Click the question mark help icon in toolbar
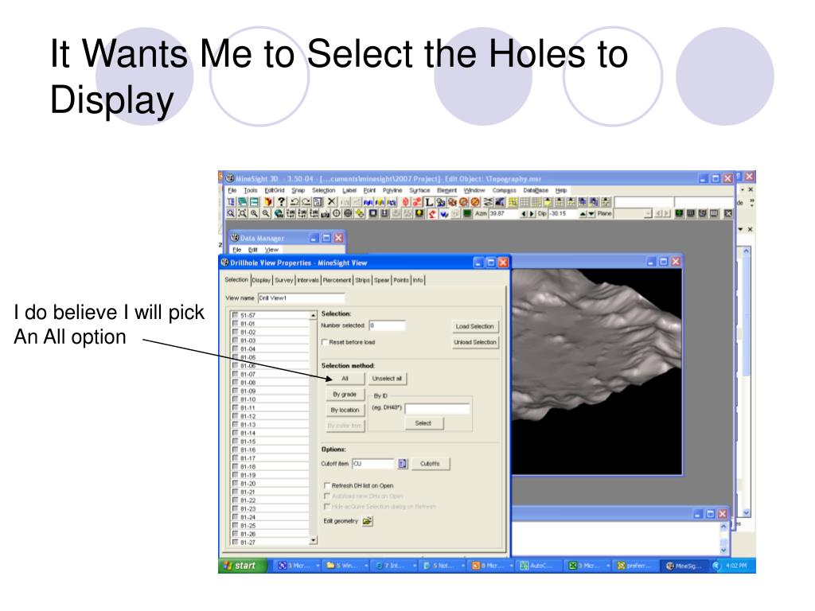This screenshot has width=815, height=611. [281, 201]
